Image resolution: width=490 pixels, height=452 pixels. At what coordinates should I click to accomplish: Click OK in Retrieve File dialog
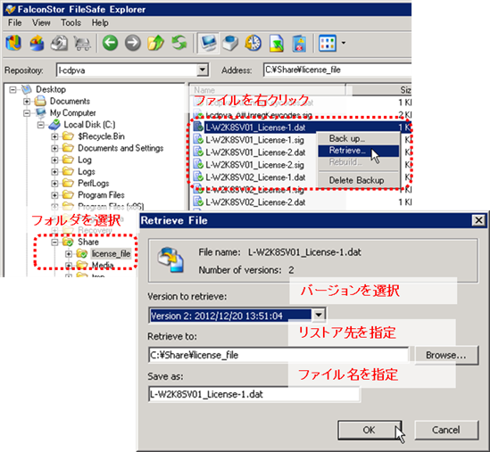[370, 430]
